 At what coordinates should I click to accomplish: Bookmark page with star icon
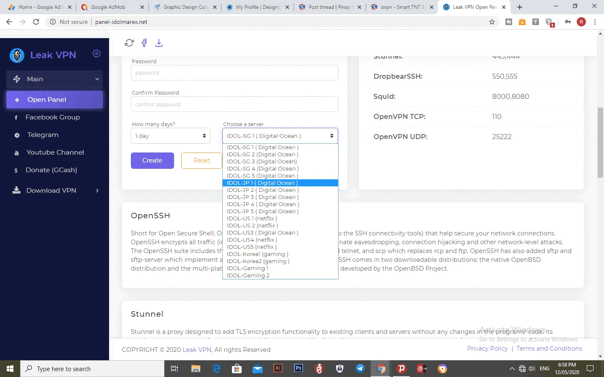pyautogui.click(x=492, y=22)
